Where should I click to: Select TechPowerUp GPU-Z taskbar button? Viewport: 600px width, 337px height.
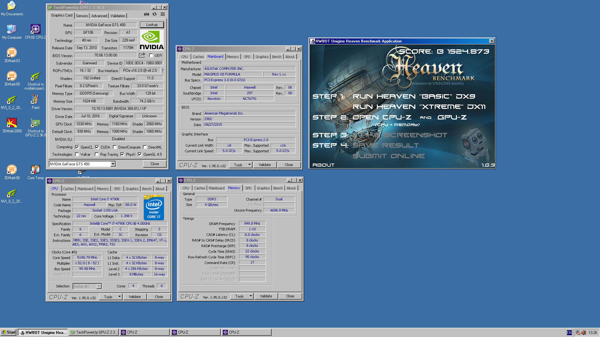tap(94, 332)
